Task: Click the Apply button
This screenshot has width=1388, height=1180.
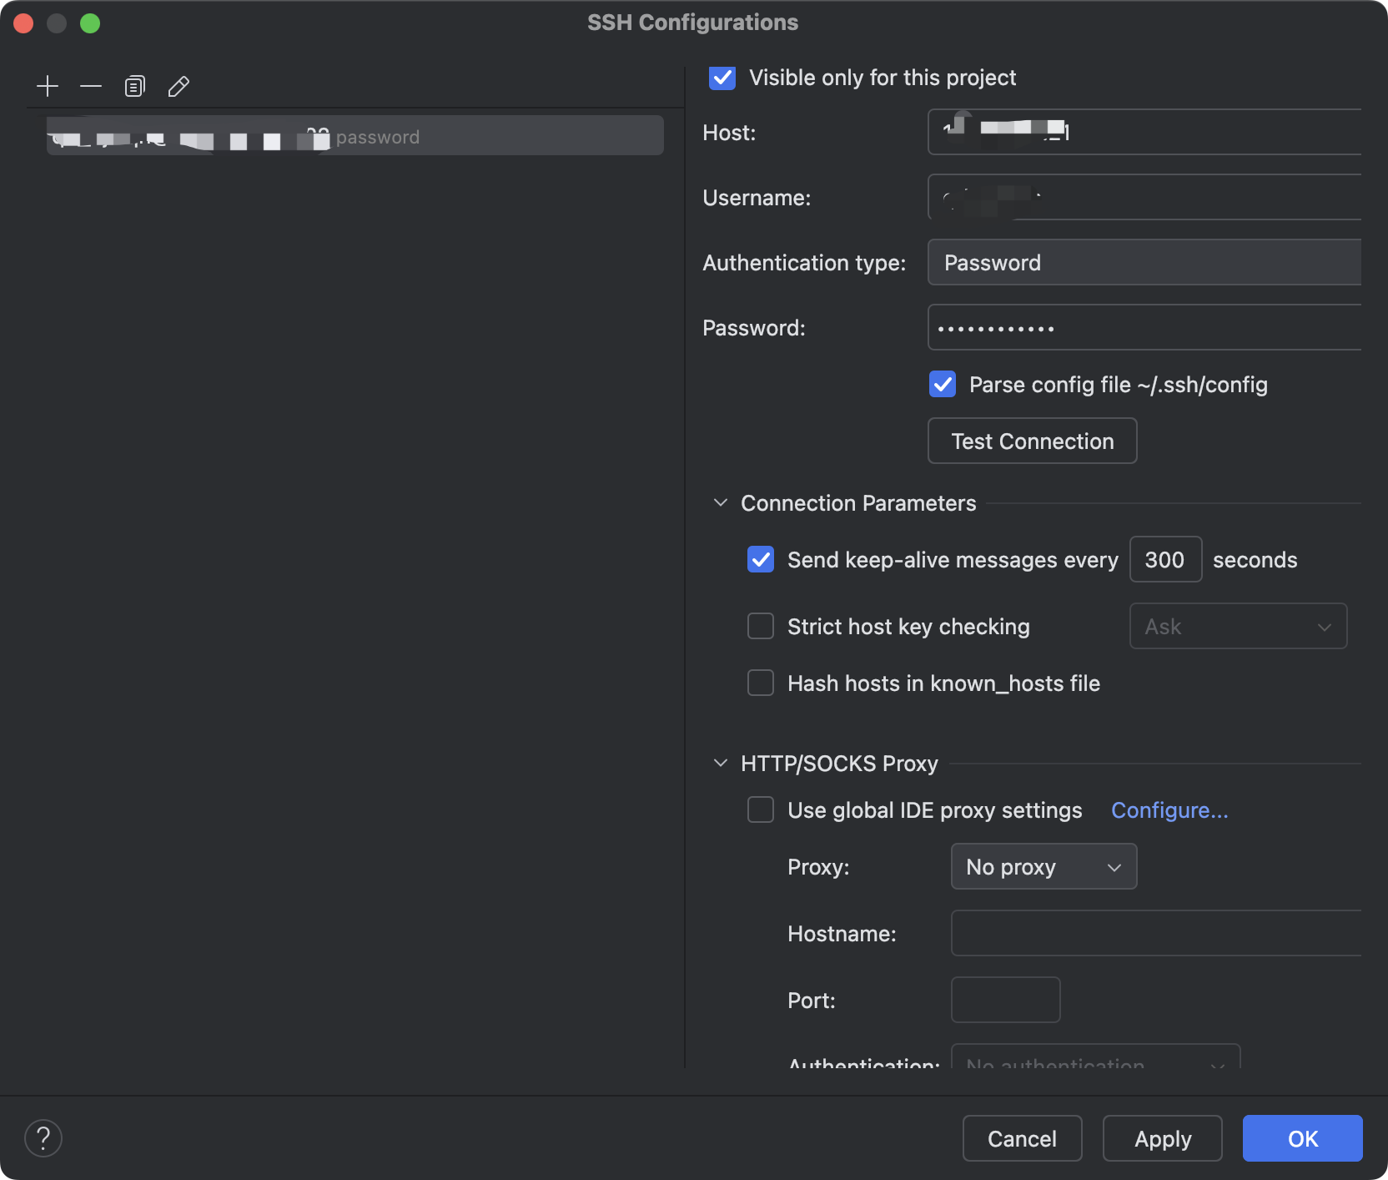Action: 1162,1138
